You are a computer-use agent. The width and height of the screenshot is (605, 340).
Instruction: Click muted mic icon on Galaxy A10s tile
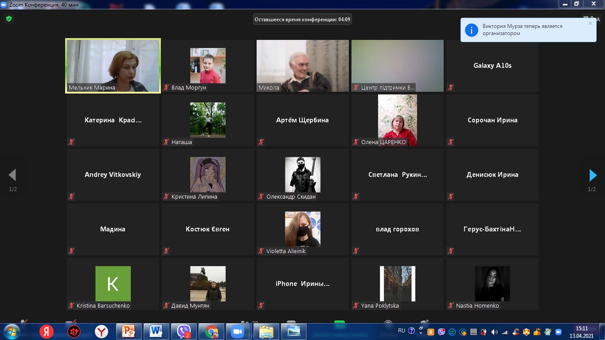point(451,88)
